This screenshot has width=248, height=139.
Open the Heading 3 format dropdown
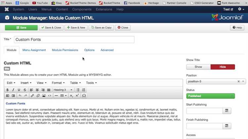(63, 90)
